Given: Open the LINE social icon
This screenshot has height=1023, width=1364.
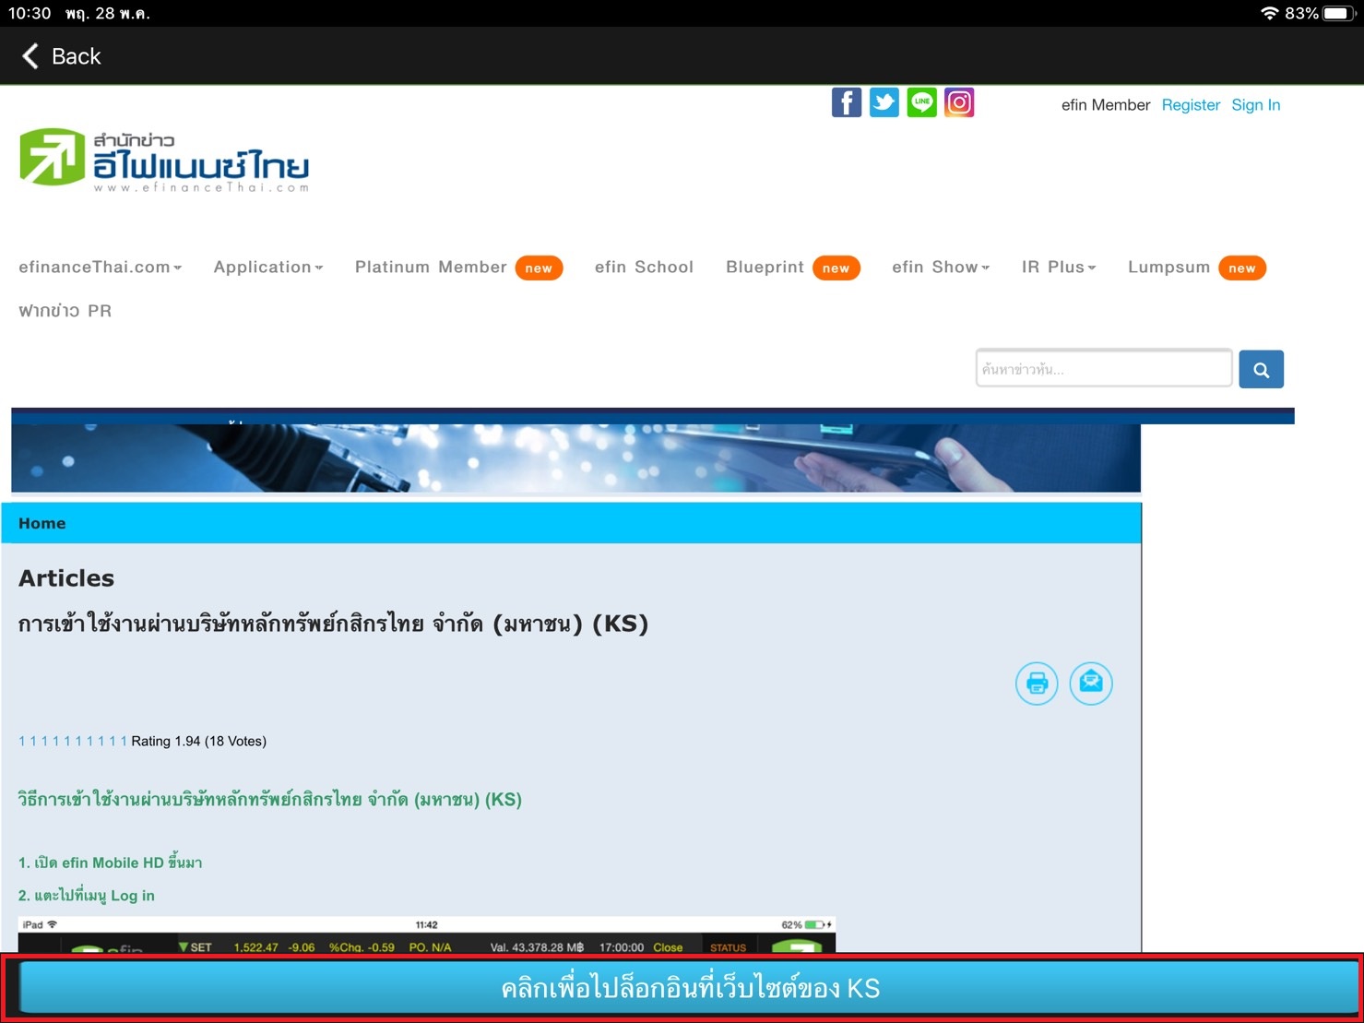Looking at the screenshot, I should pyautogui.click(x=922, y=102).
